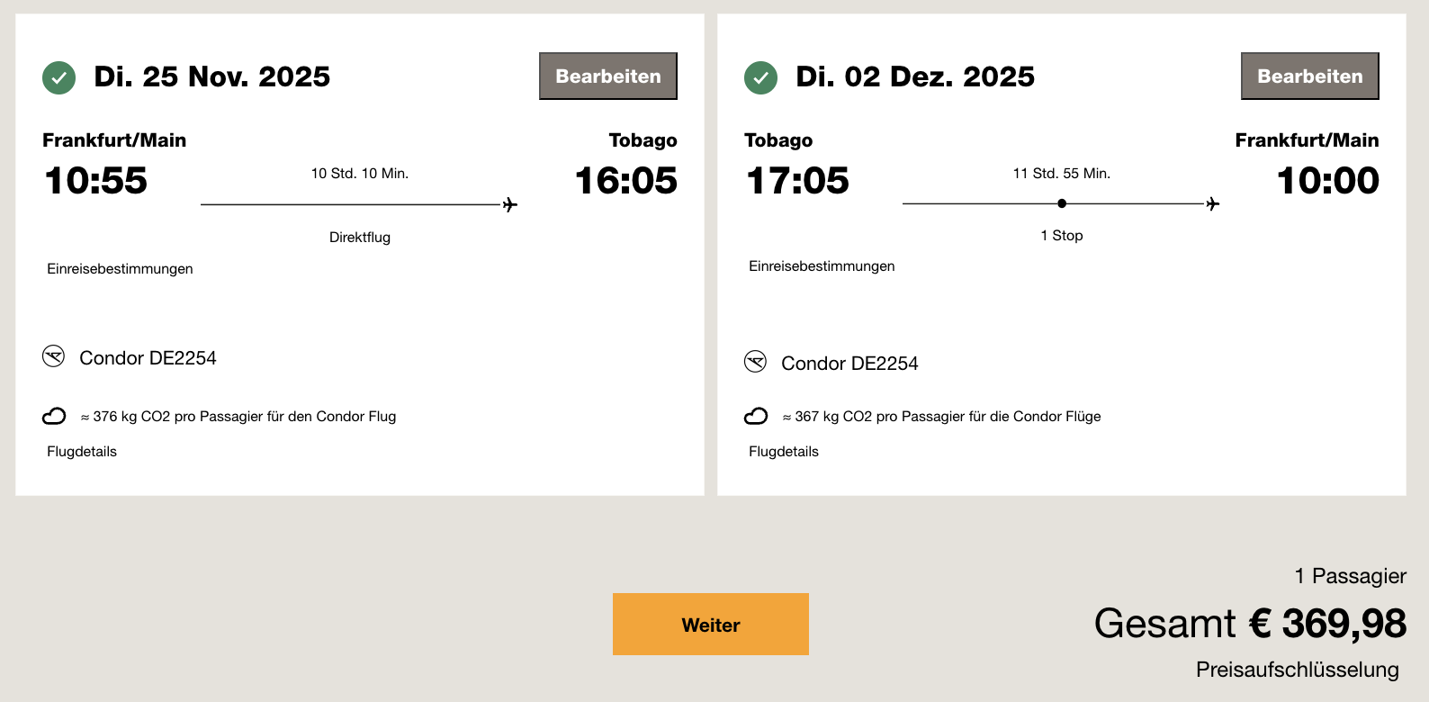Expand Flugdetails for the Frankfurt to Tobago flight
The width and height of the screenshot is (1429, 702).
click(82, 451)
